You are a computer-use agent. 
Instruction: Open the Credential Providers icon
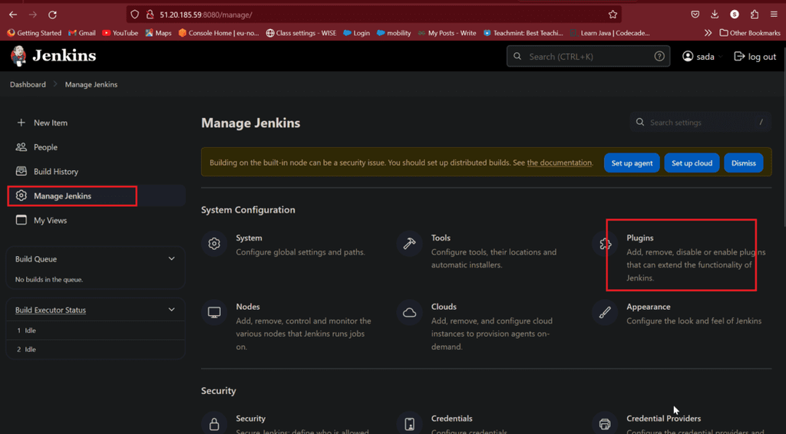(x=605, y=423)
